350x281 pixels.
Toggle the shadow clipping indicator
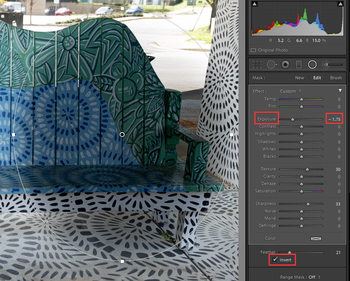click(254, 3)
